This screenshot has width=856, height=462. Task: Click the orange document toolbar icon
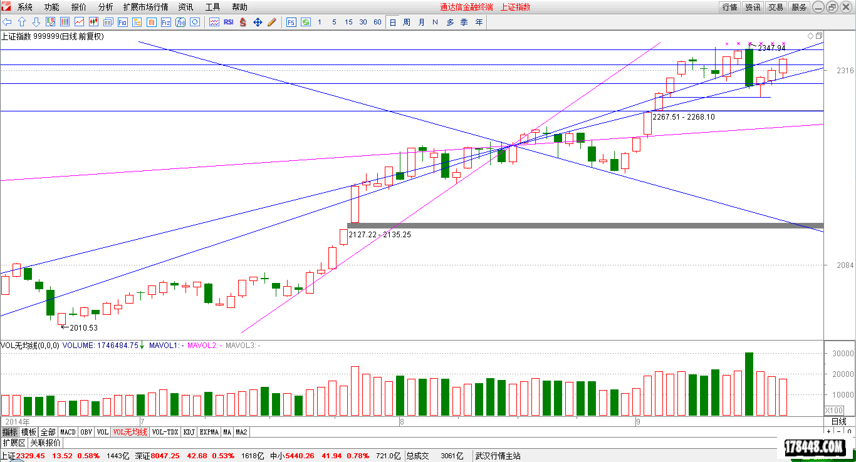pyautogui.click(x=151, y=22)
